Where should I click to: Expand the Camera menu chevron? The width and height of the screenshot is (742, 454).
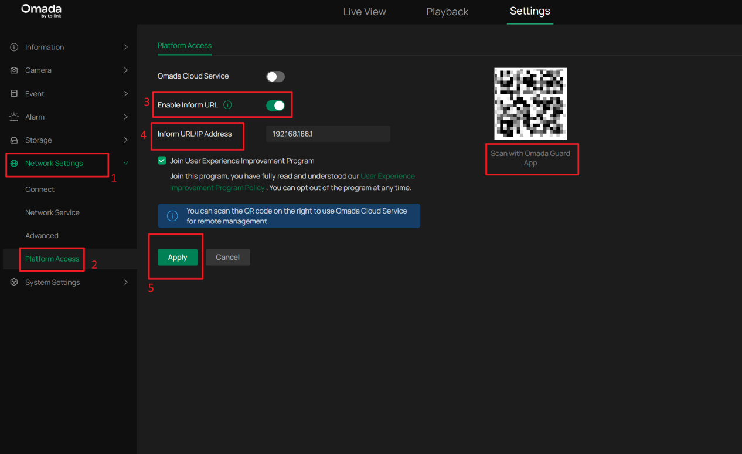click(125, 70)
